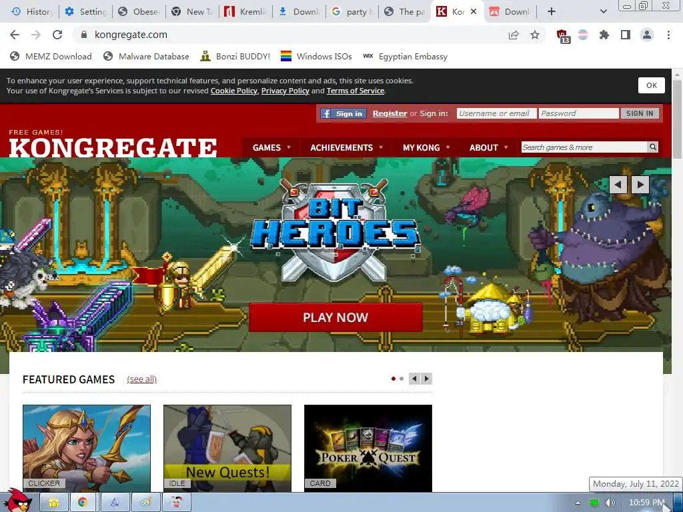The width and height of the screenshot is (683, 512).
Task: Select the second featured games page dot
Action: tap(402, 379)
